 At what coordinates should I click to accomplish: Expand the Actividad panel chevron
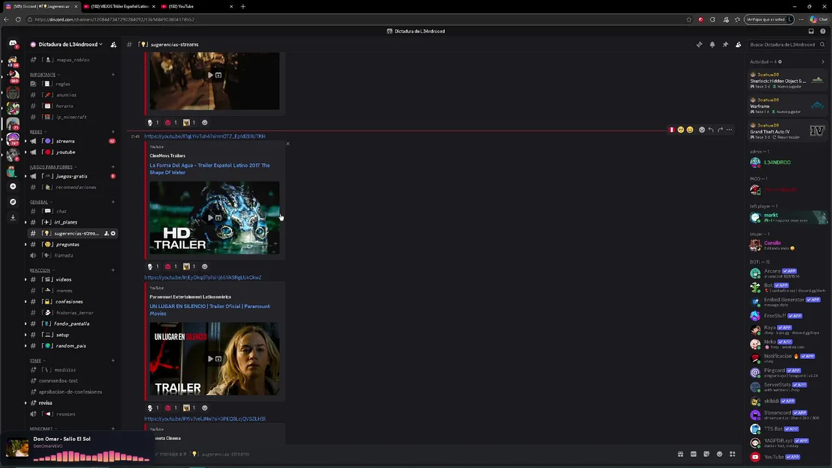[x=823, y=62]
